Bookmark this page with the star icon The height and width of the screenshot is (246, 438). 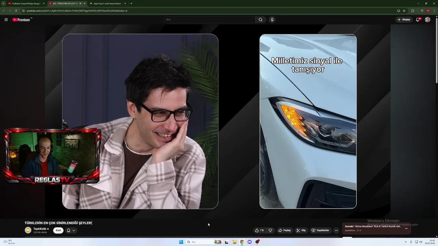(404, 11)
